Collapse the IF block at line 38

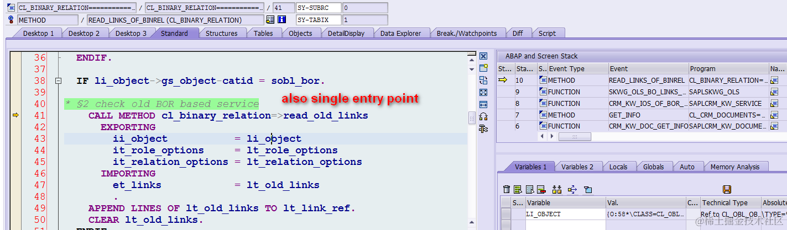click(58, 81)
